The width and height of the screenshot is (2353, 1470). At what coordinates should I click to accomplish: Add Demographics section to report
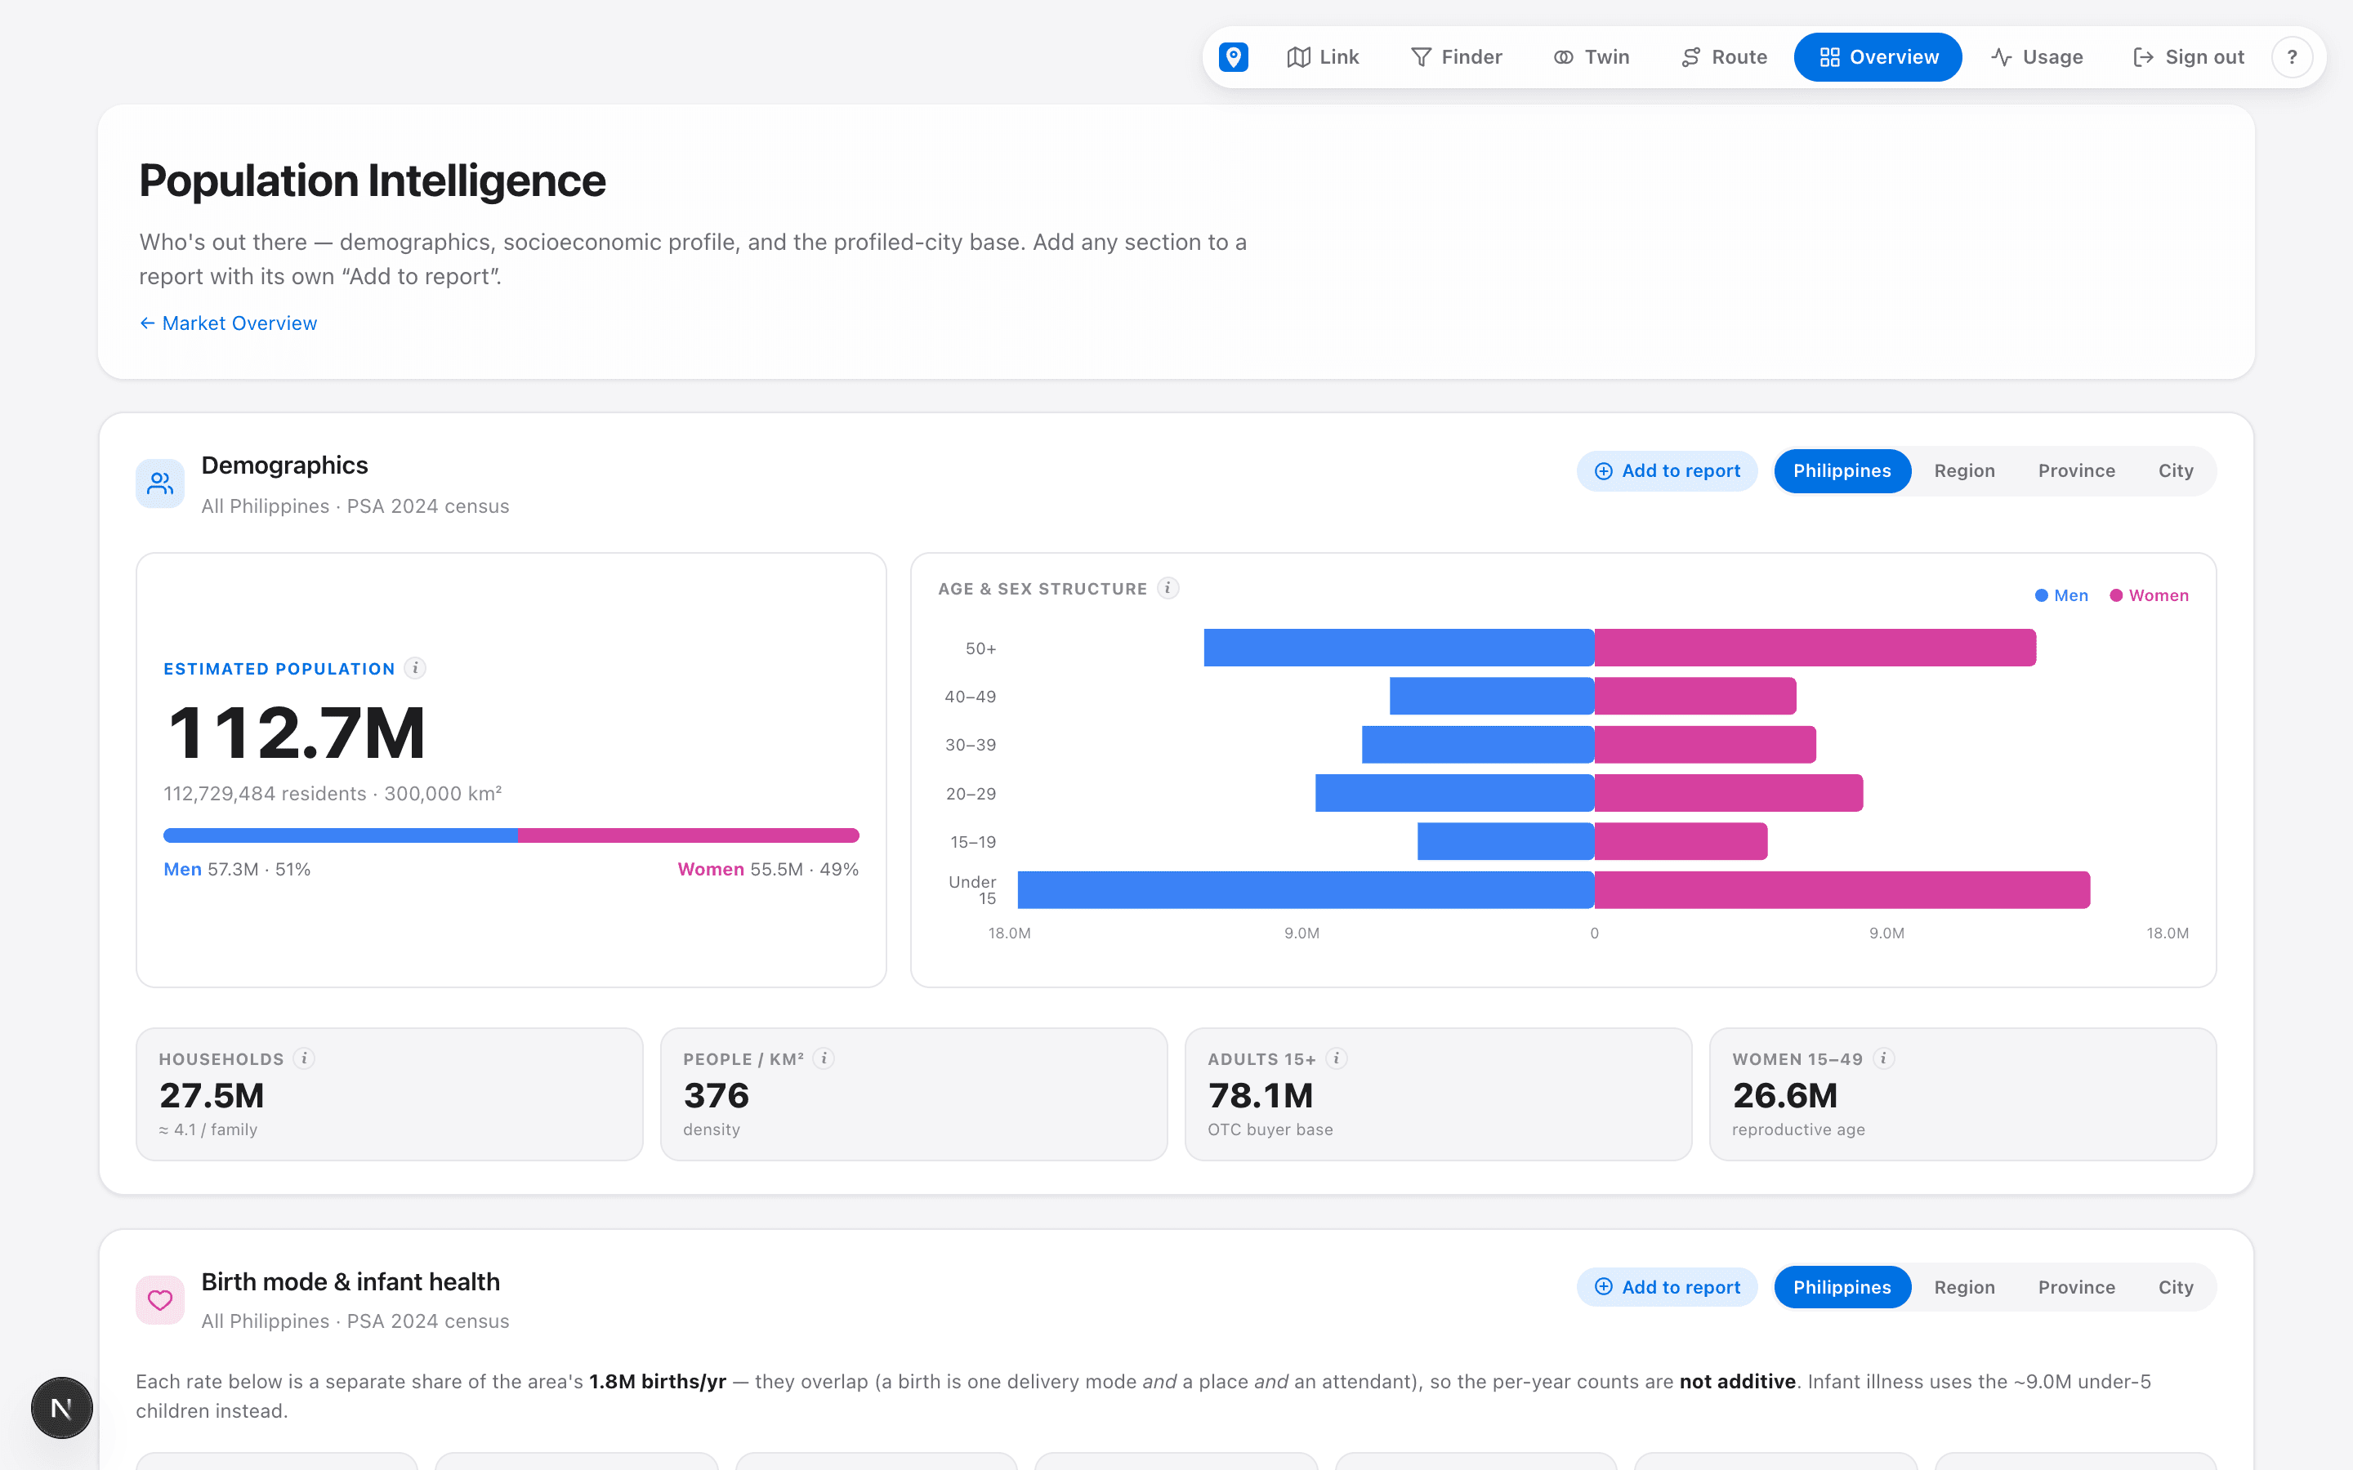[x=1667, y=470]
